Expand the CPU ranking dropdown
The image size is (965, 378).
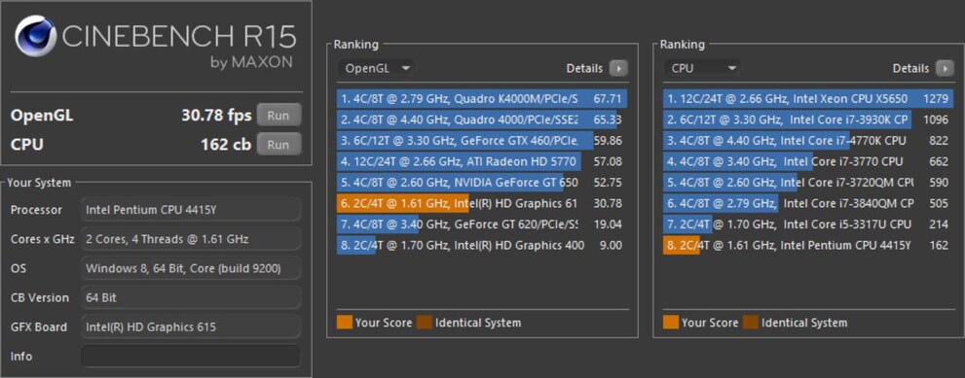(x=701, y=68)
